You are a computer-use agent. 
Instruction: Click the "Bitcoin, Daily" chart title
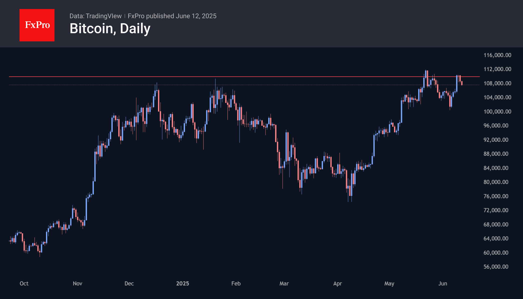pos(110,28)
